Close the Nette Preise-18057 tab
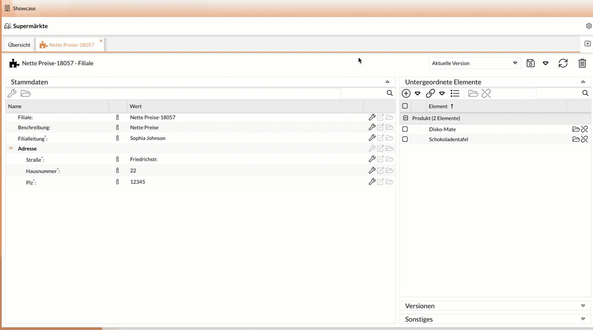Screen dimensions: 593x330 [101, 41]
